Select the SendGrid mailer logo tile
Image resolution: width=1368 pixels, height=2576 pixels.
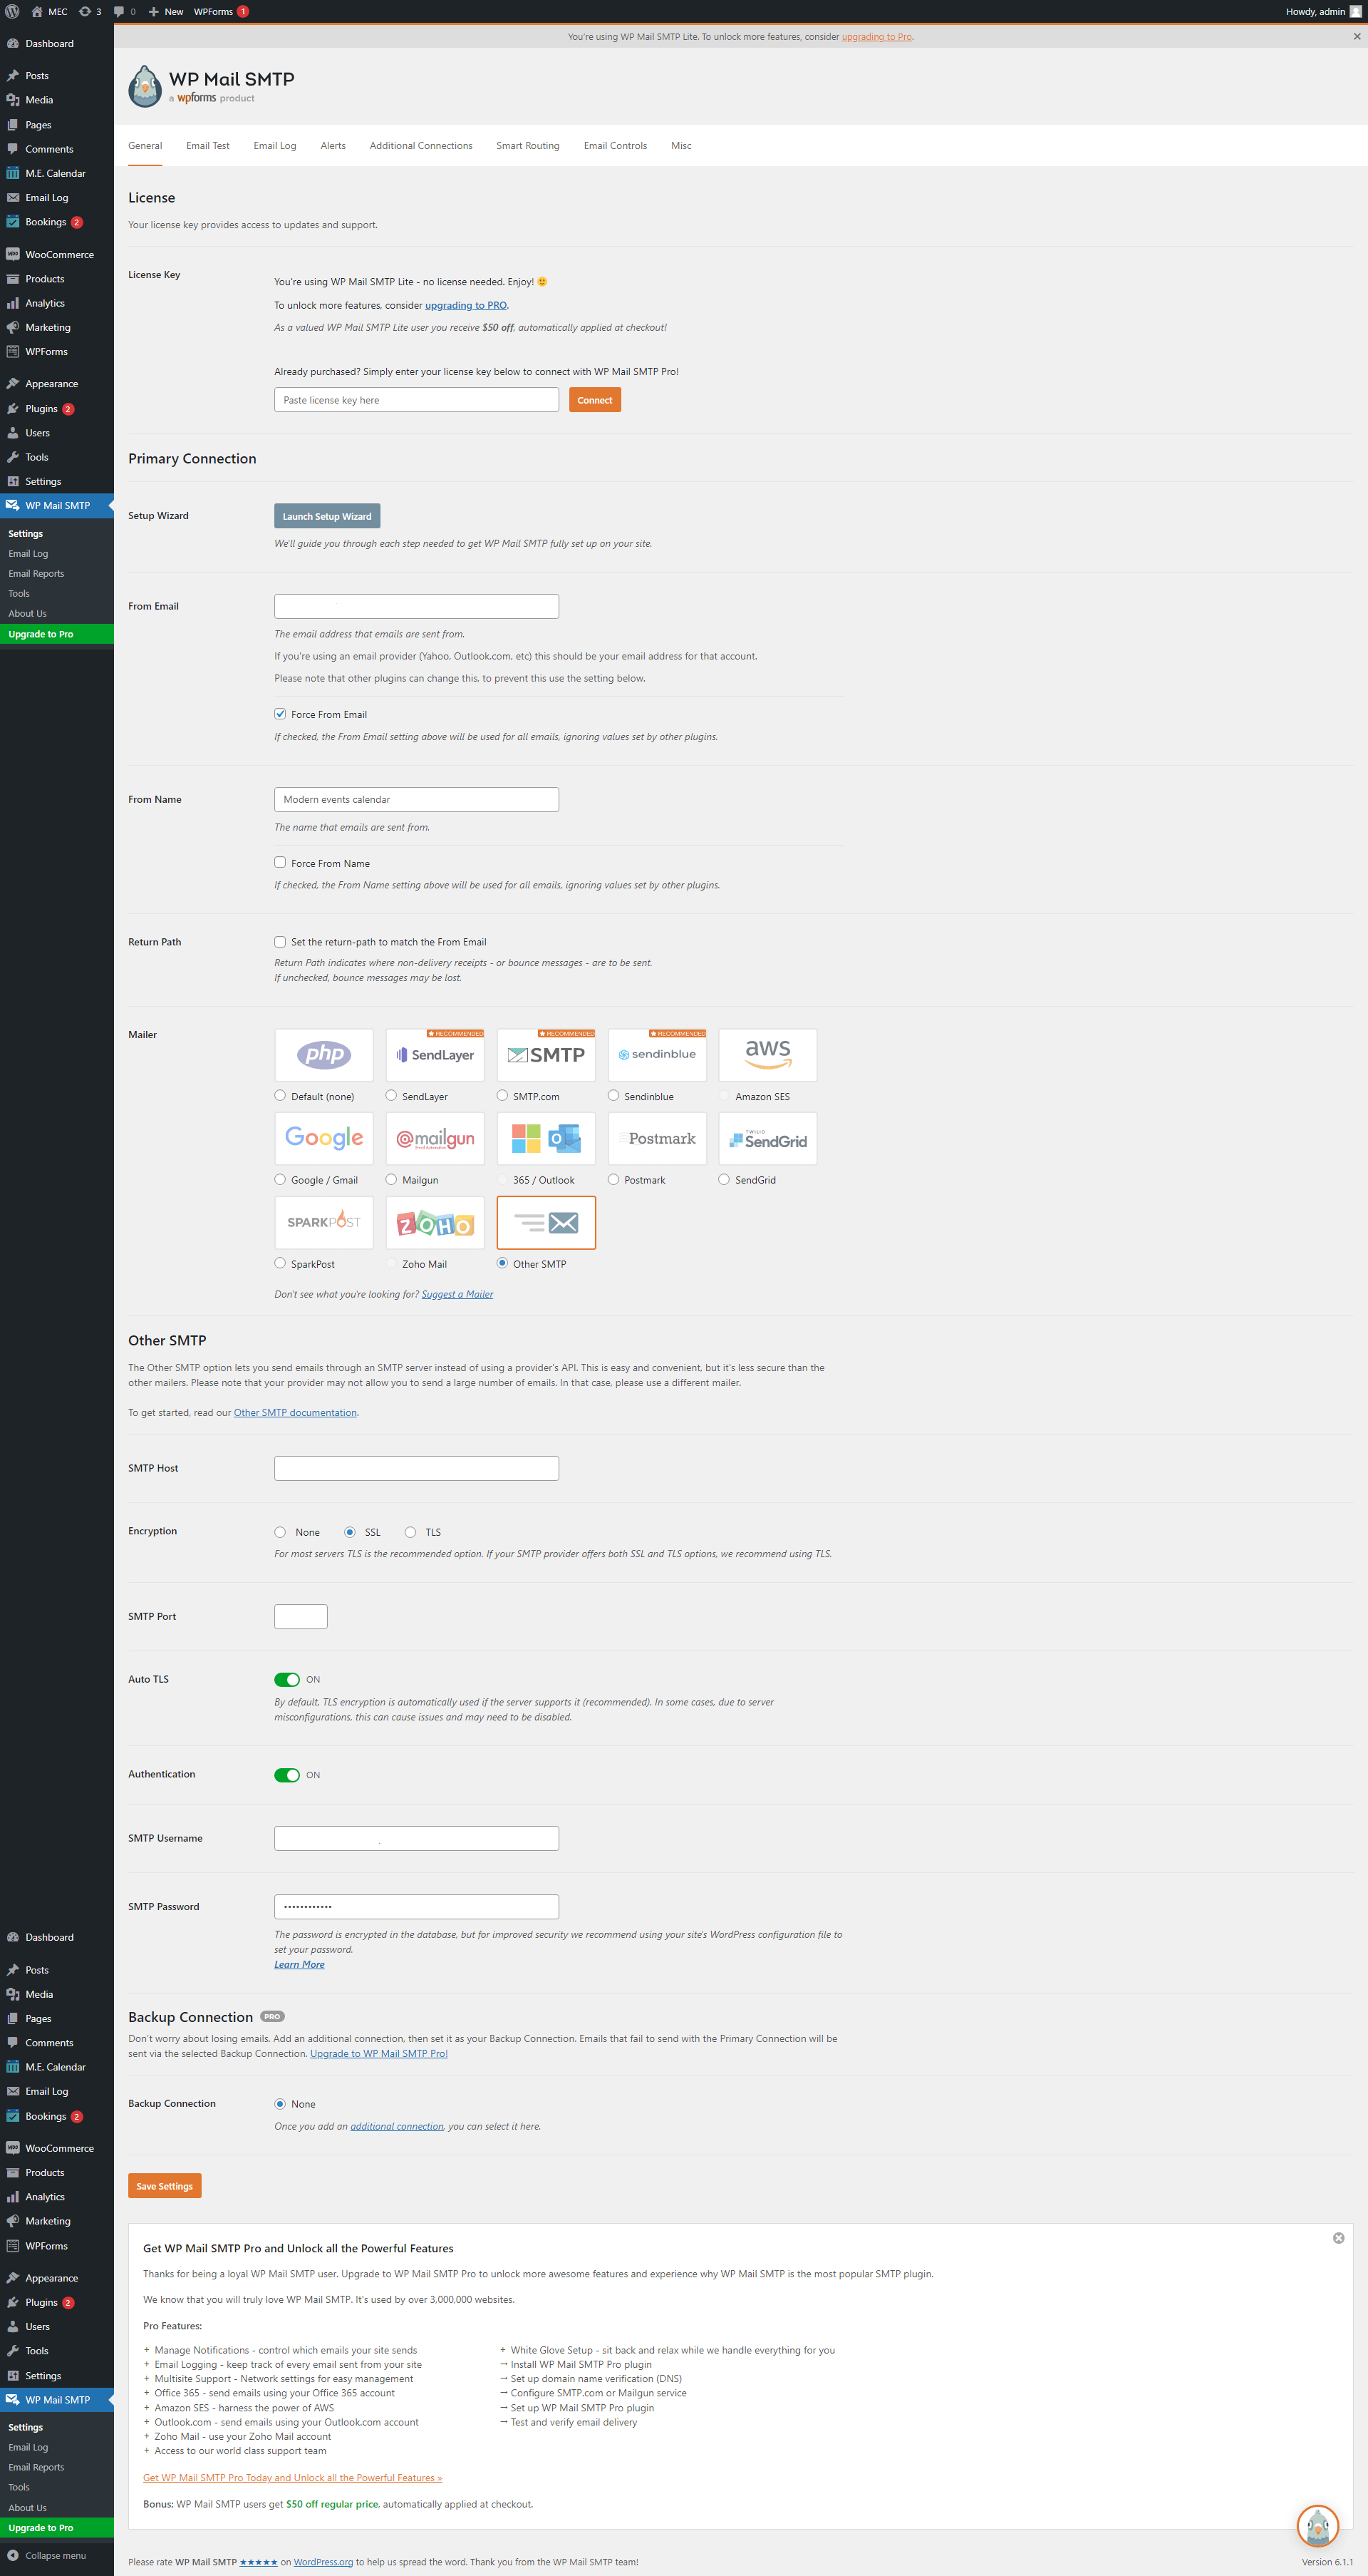tap(767, 1138)
